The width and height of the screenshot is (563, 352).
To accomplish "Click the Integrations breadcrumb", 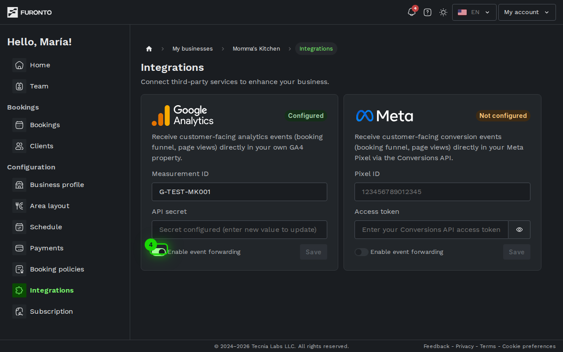I will [316, 49].
